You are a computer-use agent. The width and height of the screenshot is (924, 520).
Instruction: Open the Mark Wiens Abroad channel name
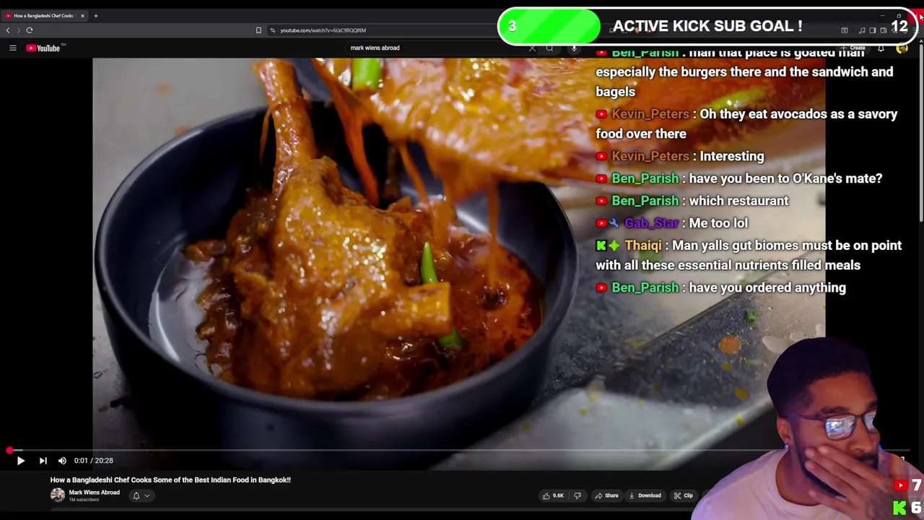coord(94,493)
